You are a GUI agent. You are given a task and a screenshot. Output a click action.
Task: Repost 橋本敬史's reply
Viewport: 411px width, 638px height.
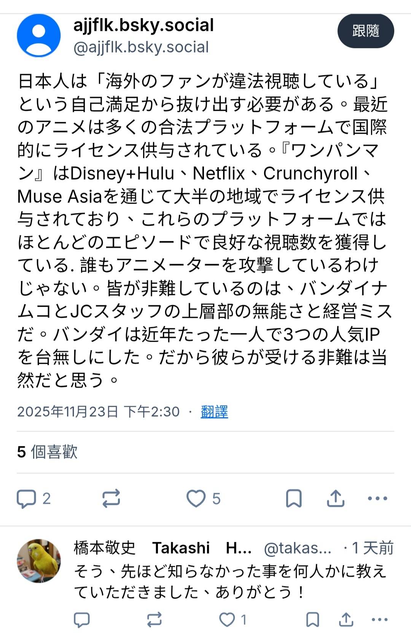(x=154, y=620)
